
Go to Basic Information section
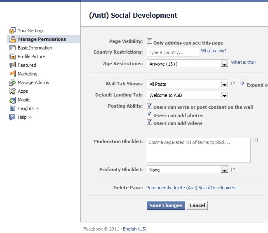[35, 48]
